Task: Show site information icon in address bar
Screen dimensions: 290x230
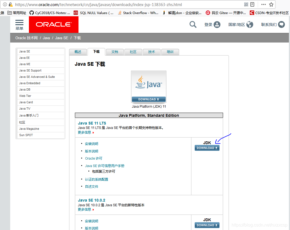Action: click(5, 4)
